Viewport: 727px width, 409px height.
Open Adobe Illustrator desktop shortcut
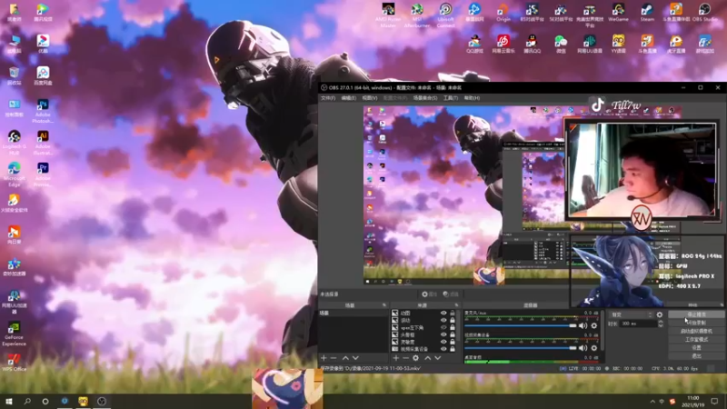(x=43, y=143)
